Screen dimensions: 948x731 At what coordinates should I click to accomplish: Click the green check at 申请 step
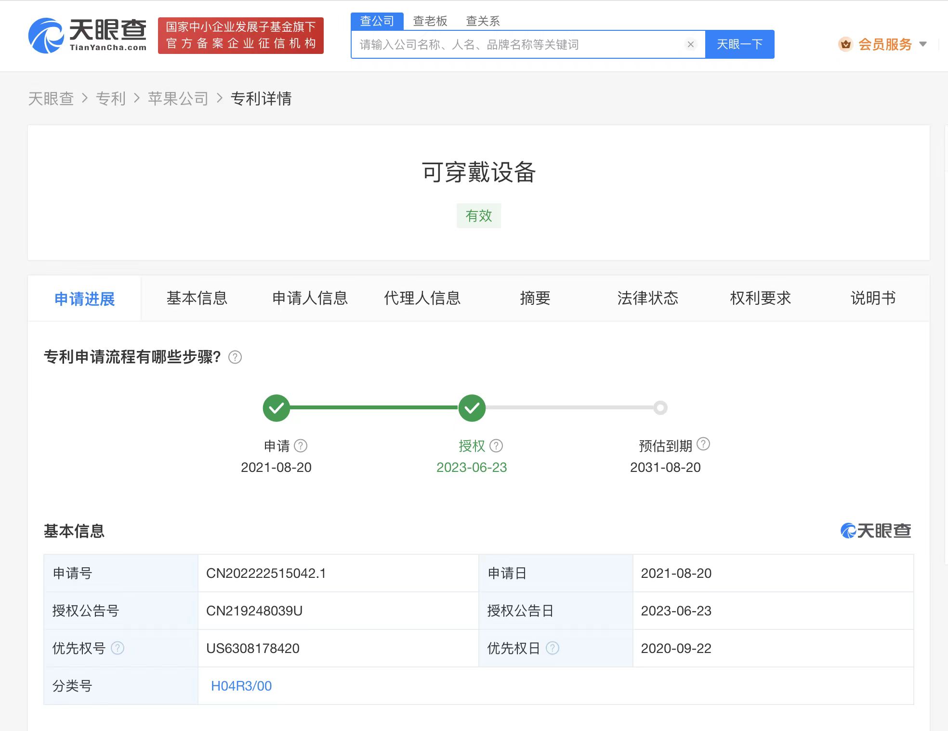tap(276, 408)
